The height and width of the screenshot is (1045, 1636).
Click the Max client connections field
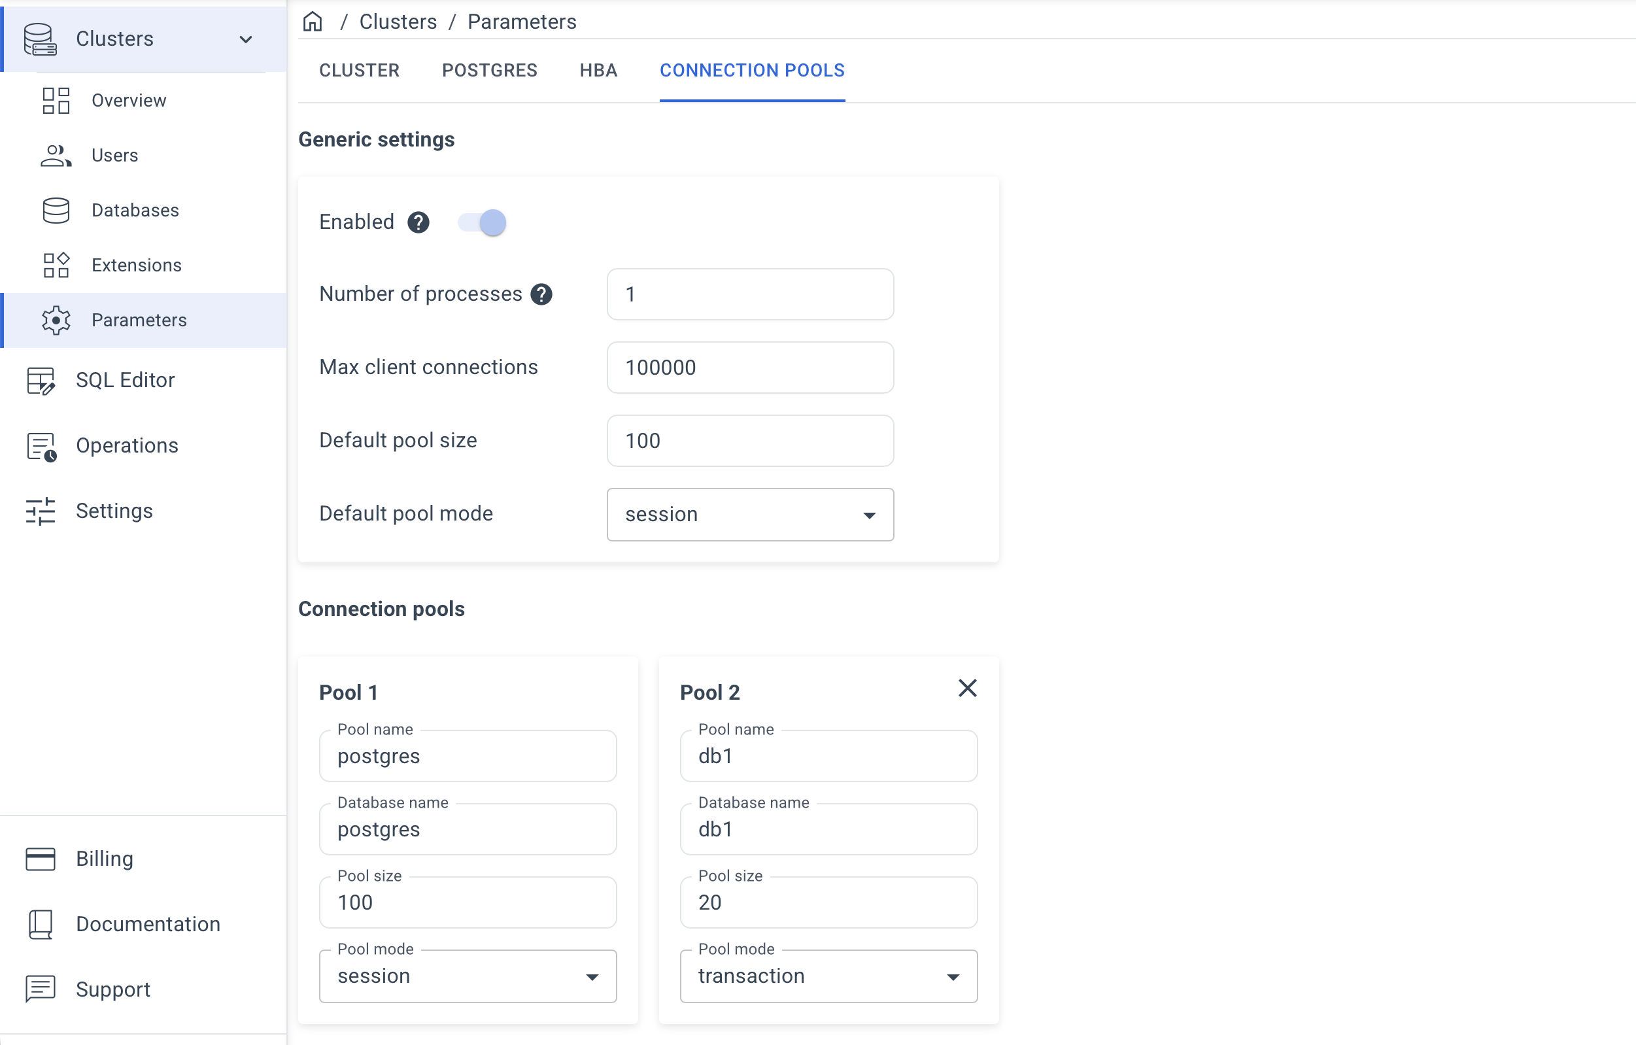point(750,368)
